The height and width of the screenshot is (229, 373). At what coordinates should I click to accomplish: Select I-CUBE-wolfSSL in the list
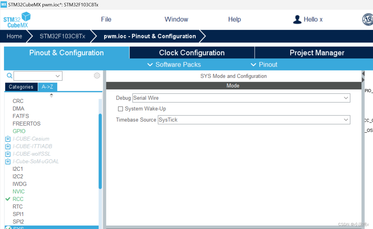(32, 154)
